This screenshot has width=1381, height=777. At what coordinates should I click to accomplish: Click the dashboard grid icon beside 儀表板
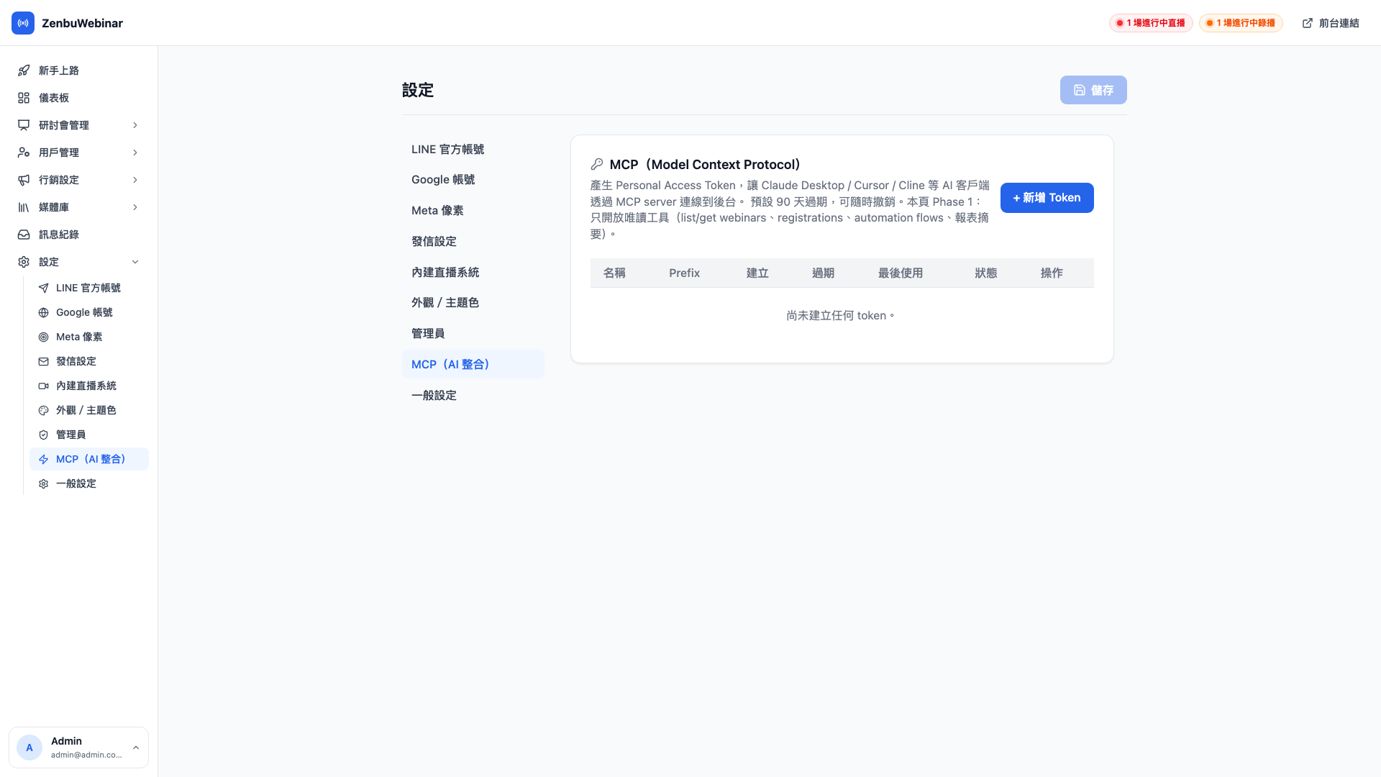(x=24, y=98)
